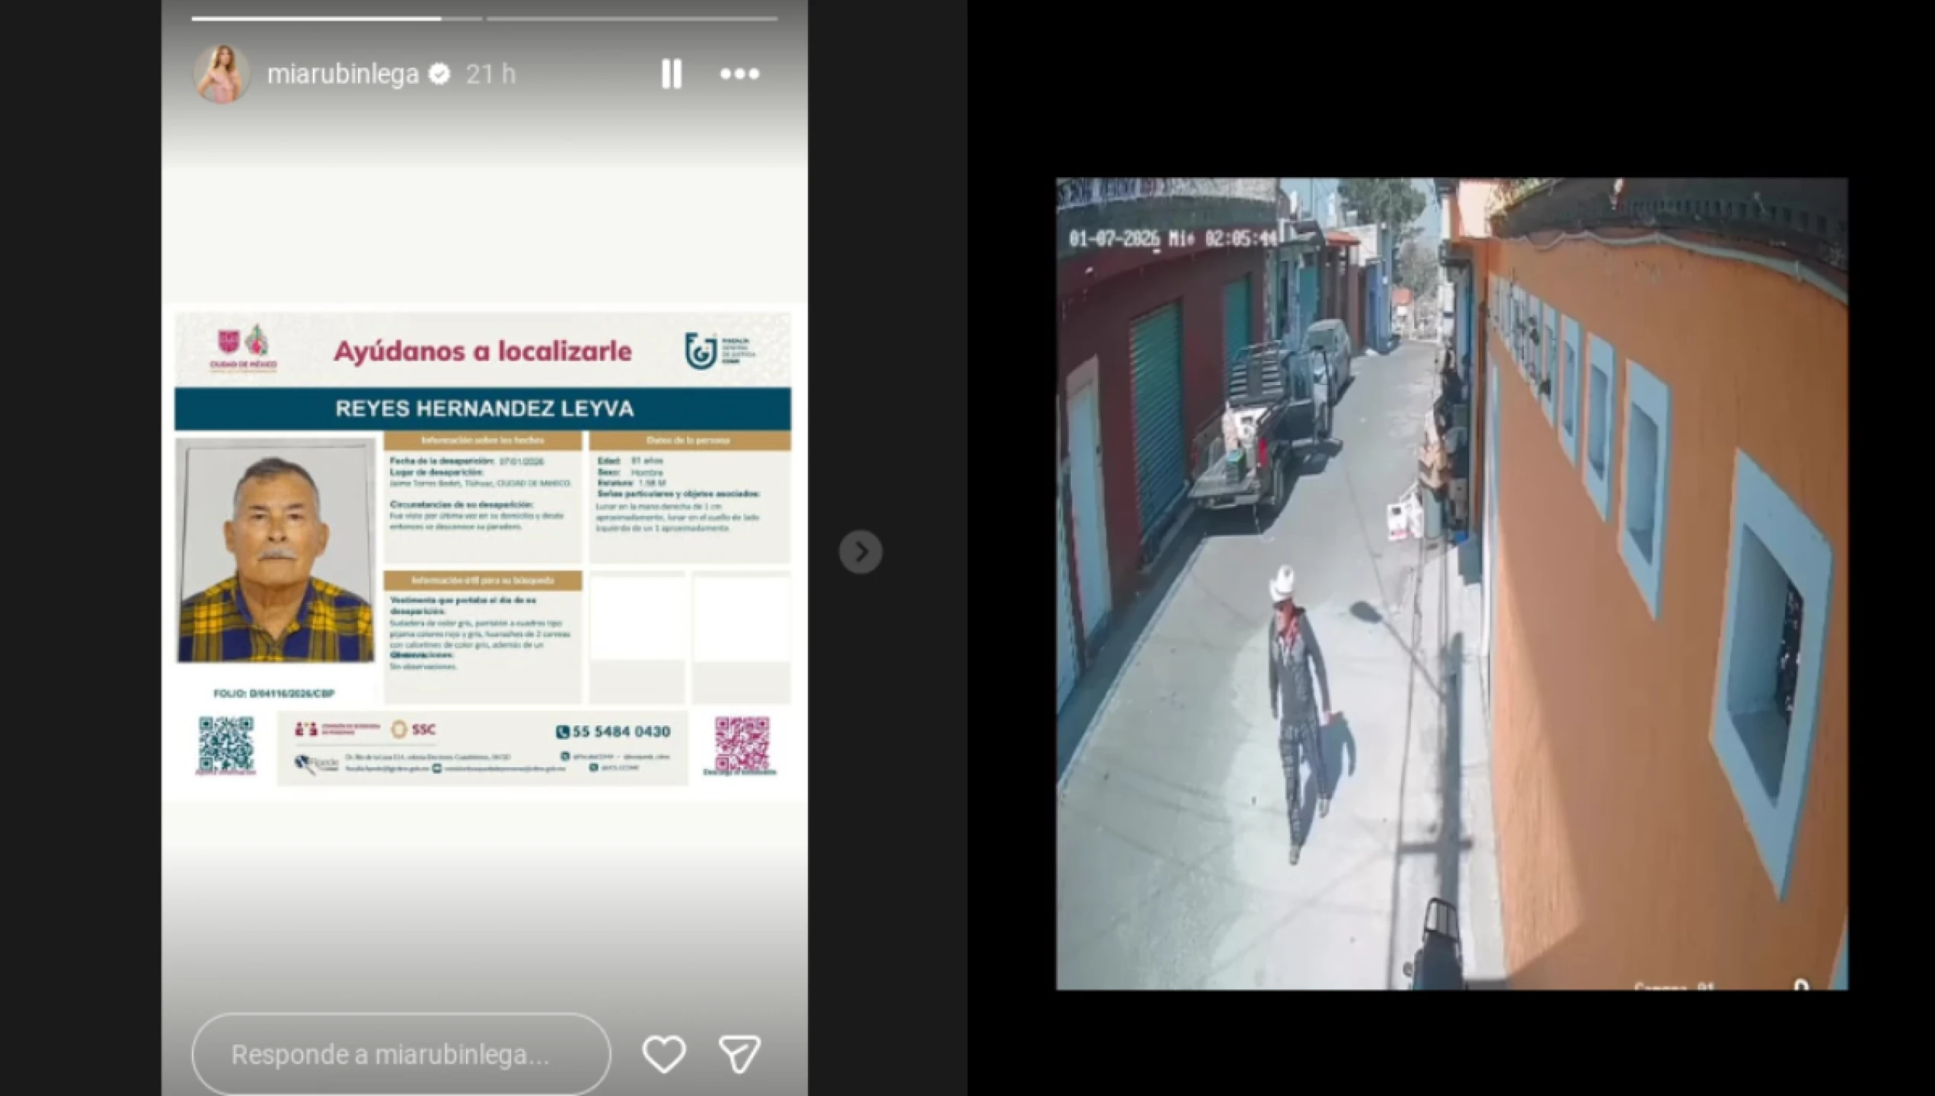
Task: Share story via paper plane icon
Action: point(739,1054)
